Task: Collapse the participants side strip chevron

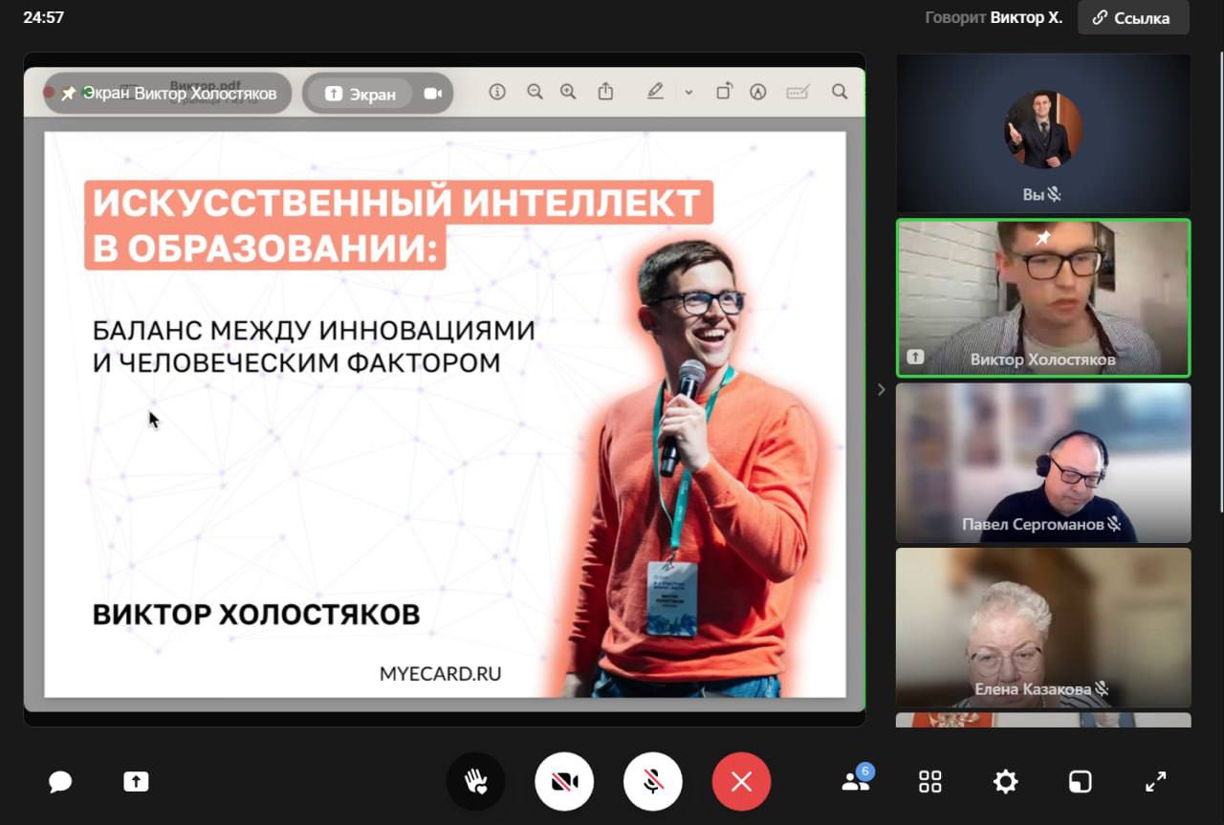Action: click(881, 390)
